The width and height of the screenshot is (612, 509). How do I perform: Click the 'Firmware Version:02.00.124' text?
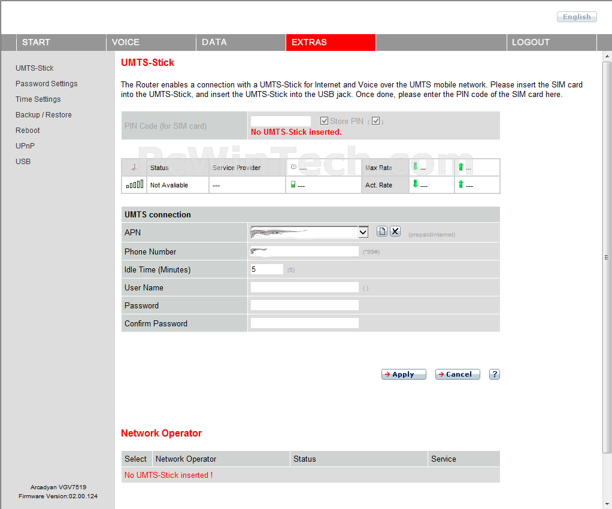coord(58,496)
